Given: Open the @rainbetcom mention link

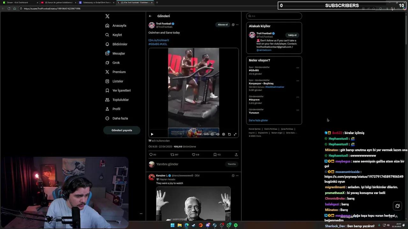Looking at the screenshot, I should [x=264, y=50].
